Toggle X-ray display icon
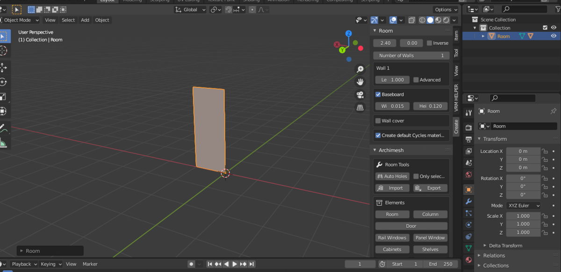 [412, 20]
